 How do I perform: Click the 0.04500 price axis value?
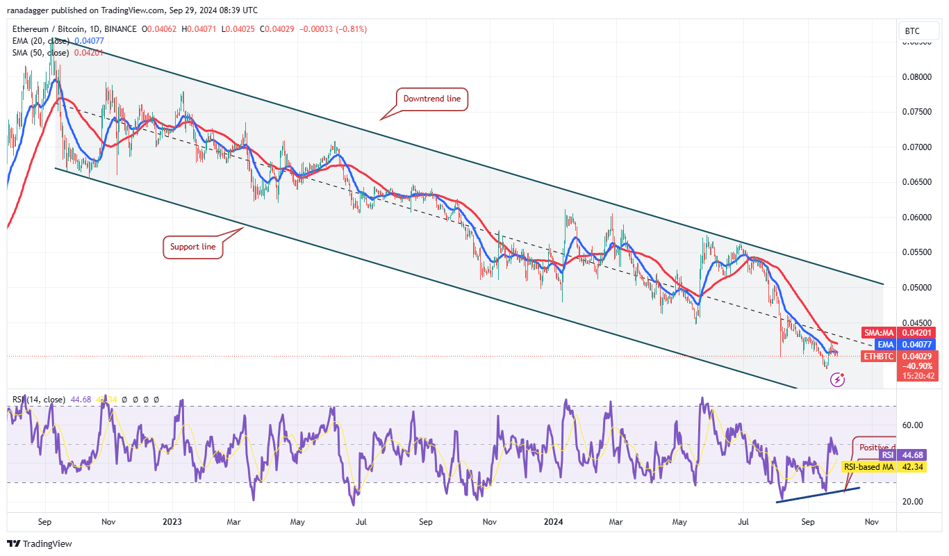(x=918, y=322)
